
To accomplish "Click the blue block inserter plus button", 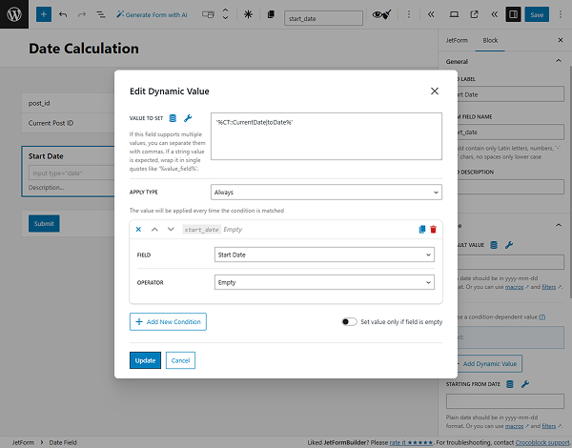I will tap(44, 14).
